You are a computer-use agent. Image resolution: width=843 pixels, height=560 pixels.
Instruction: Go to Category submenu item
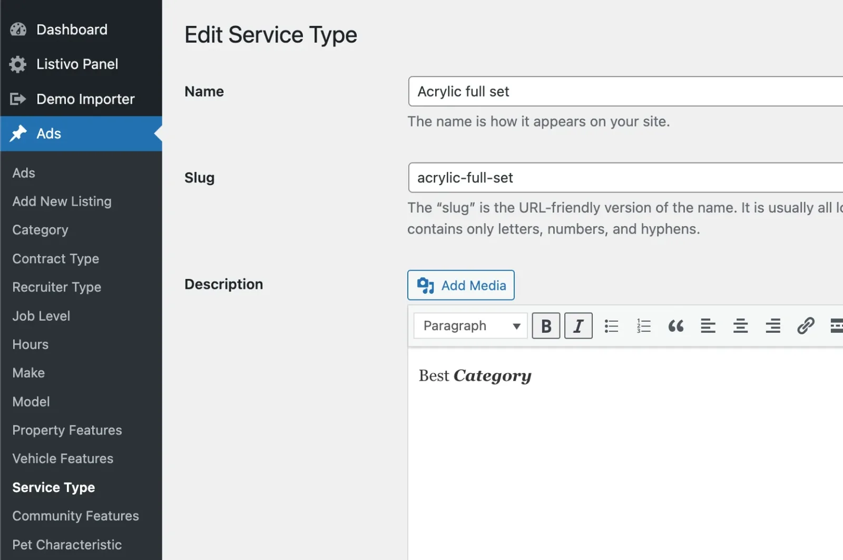click(x=40, y=230)
